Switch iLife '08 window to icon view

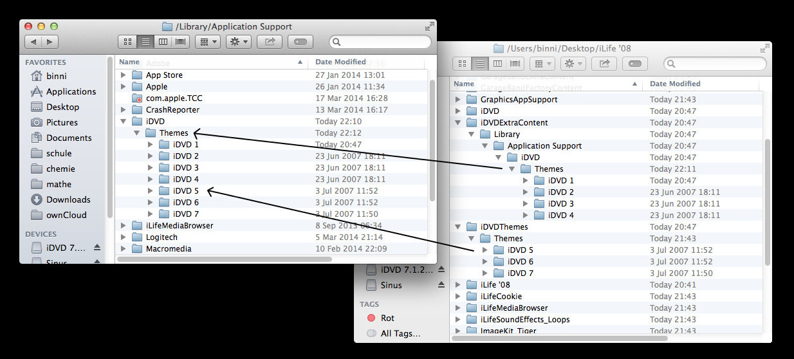coord(462,64)
